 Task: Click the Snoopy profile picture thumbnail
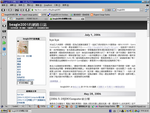tap(23, 47)
